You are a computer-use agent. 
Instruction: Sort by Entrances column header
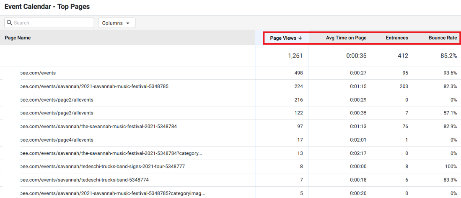click(397, 38)
